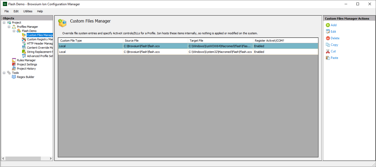Image resolution: width=376 pixels, height=167 pixels.
Task: Select Content Override Manager in tree
Action: coord(40,48)
